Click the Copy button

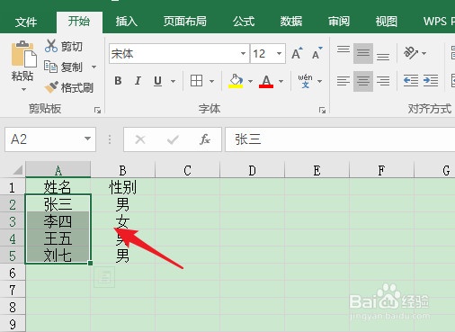click(x=64, y=67)
